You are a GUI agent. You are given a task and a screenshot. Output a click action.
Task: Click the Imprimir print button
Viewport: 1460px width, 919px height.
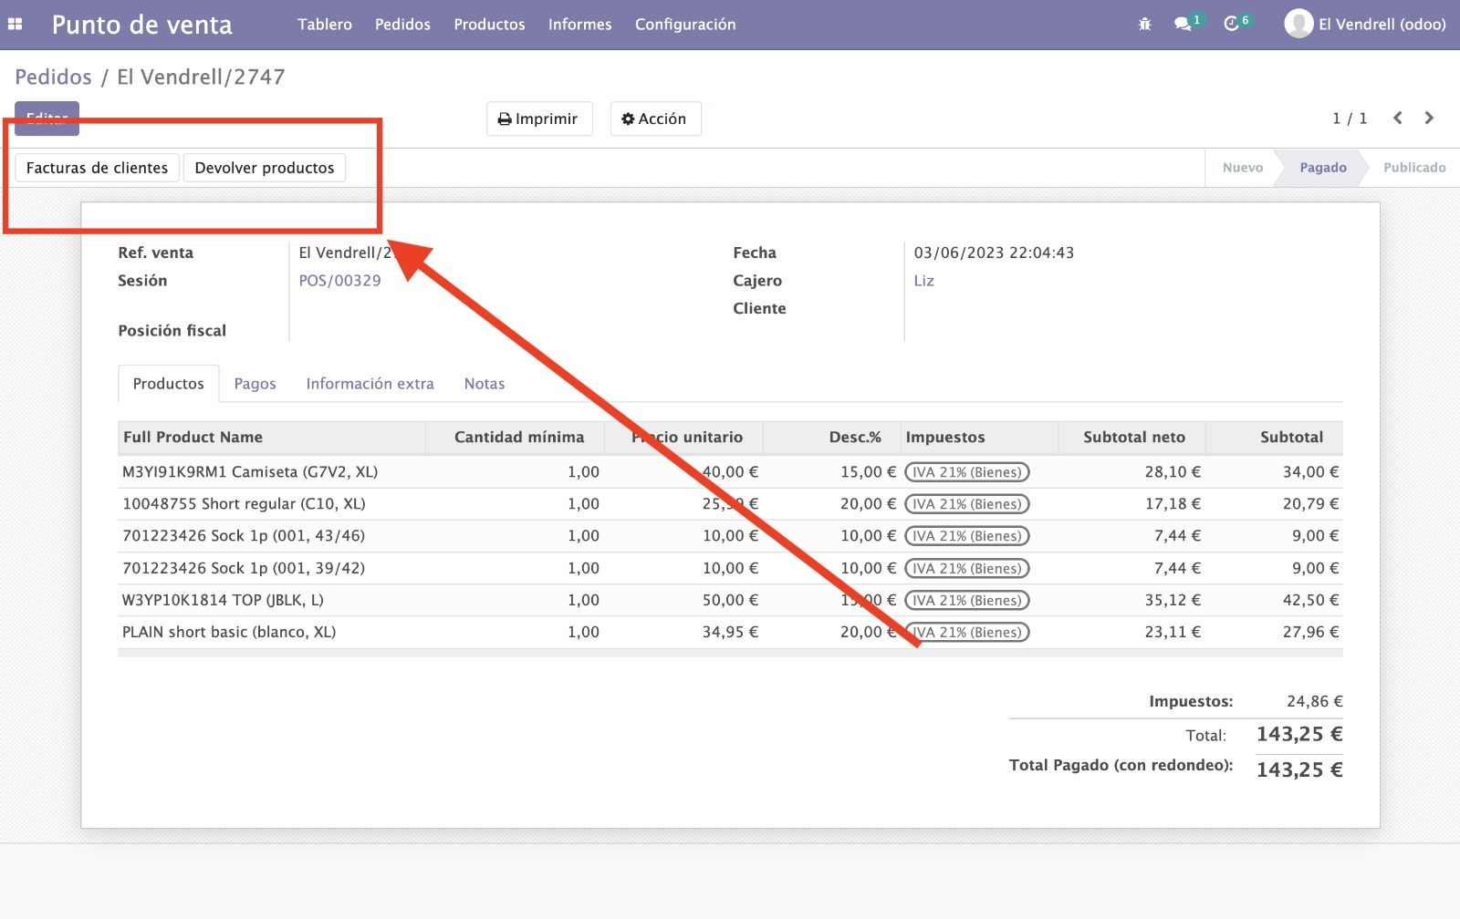click(538, 119)
